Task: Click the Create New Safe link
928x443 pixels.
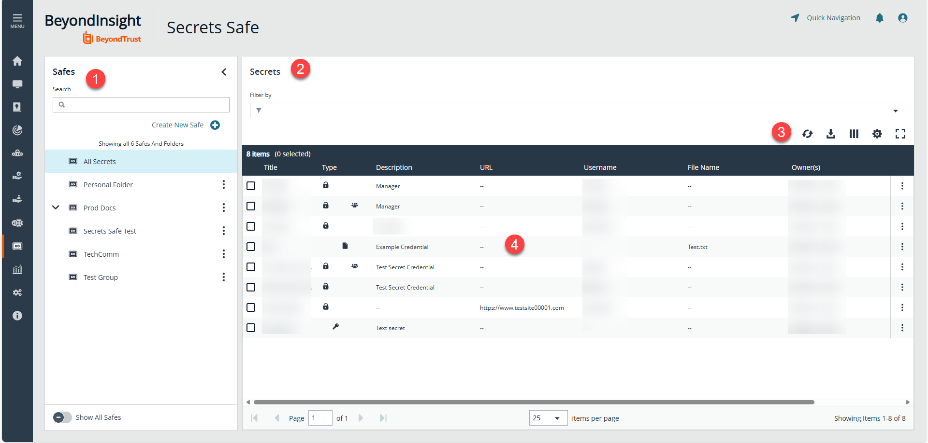Action: (177, 125)
